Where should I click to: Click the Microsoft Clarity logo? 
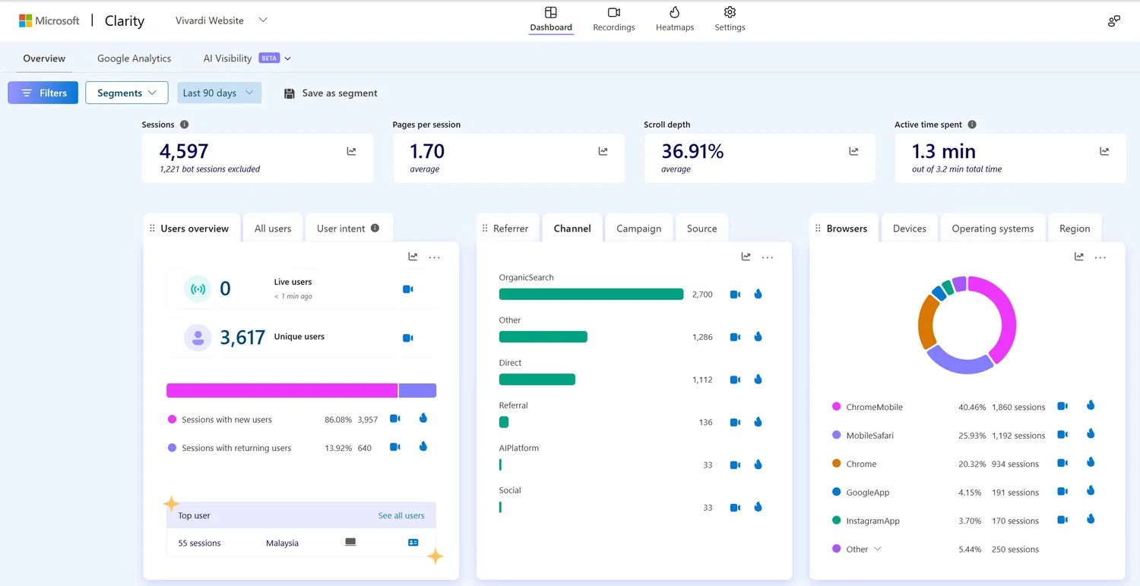click(81, 20)
